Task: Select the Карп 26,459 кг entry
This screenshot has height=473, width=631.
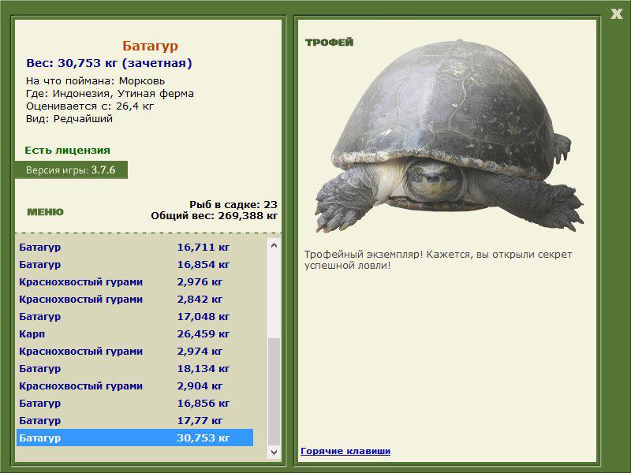Action: (134, 333)
